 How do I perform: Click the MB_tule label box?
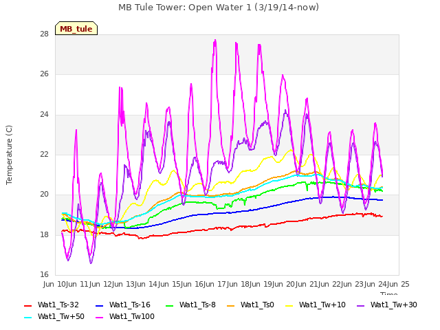76,28
